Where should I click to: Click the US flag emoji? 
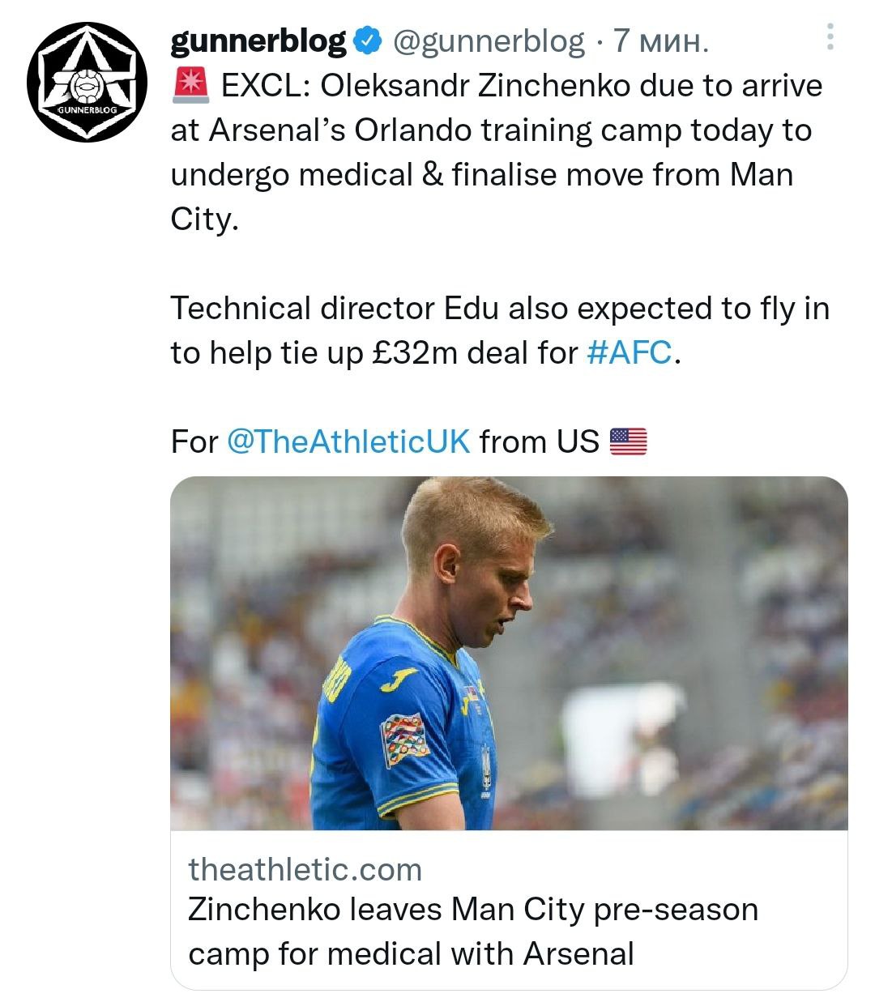point(628,441)
